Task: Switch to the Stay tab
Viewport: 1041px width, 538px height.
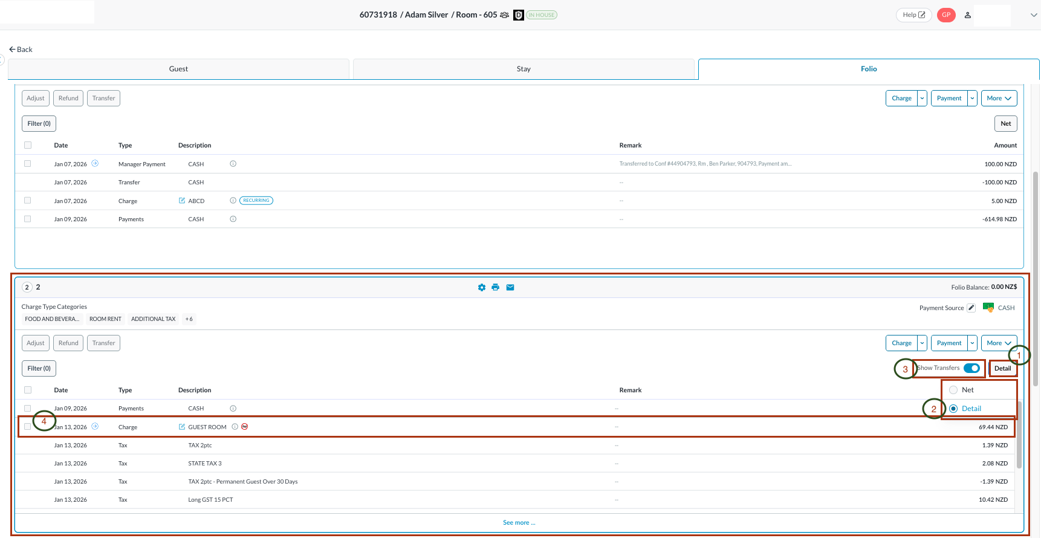Action: click(x=524, y=69)
